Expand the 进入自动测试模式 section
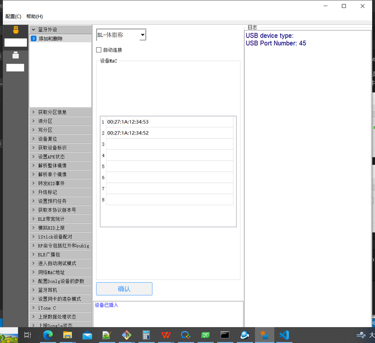Screen dimensions: 375x343 coord(60,263)
